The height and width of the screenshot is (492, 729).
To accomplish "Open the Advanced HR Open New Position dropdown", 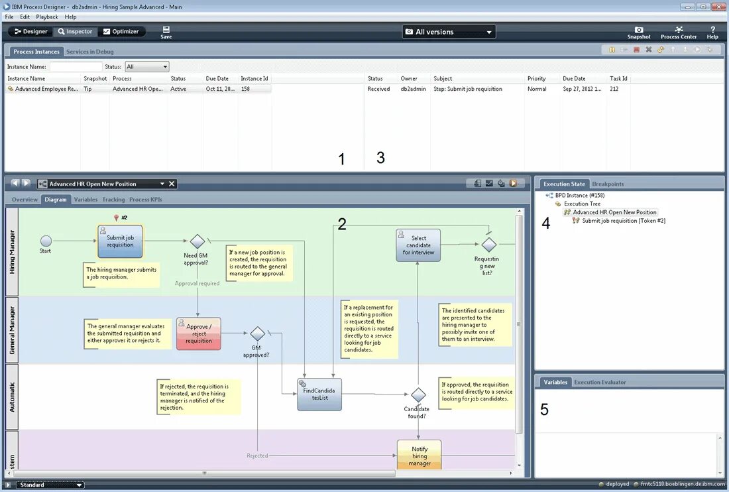I will click(x=162, y=184).
